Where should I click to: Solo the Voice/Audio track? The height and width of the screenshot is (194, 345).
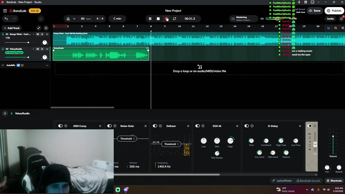(x=42, y=49)
